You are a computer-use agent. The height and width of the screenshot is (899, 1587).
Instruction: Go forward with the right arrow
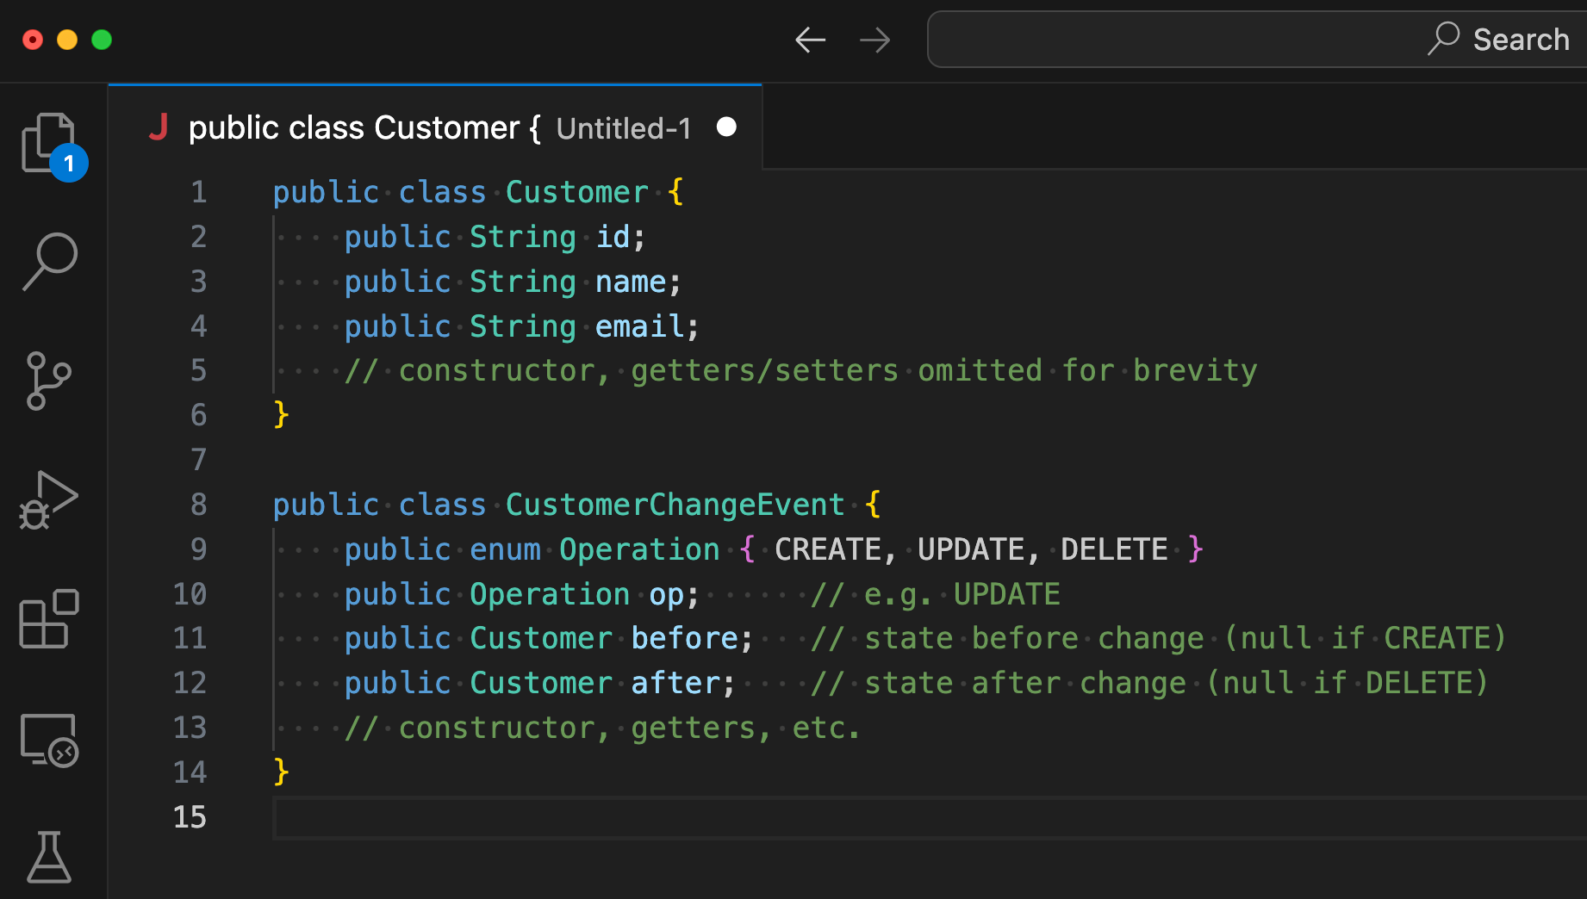875,40
